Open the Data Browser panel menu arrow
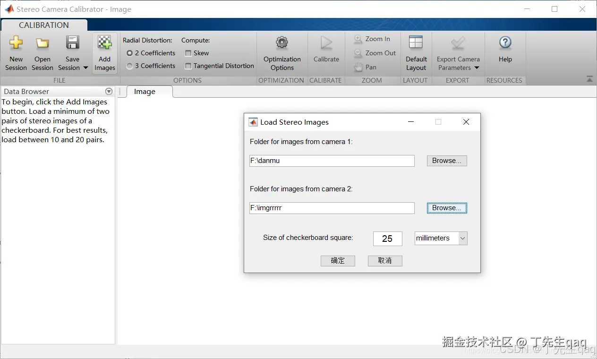597x359 pixels. [109, 92]
